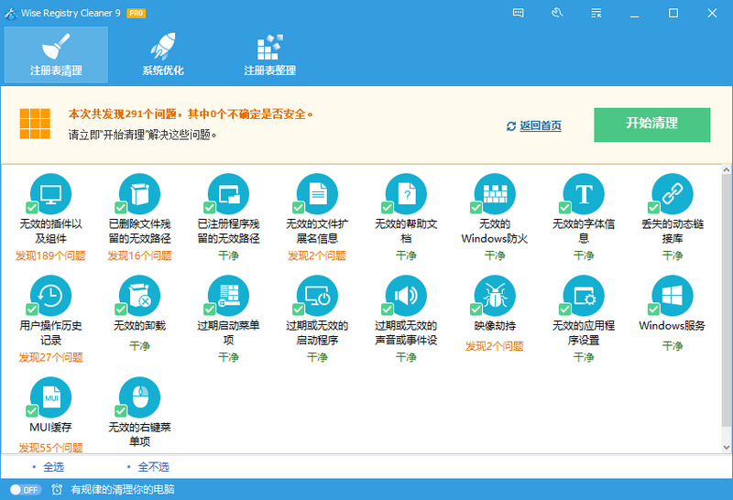Click the 丢失的动态链接库 chain link icon
Screen dimensions: 733x500
point(673,193)
